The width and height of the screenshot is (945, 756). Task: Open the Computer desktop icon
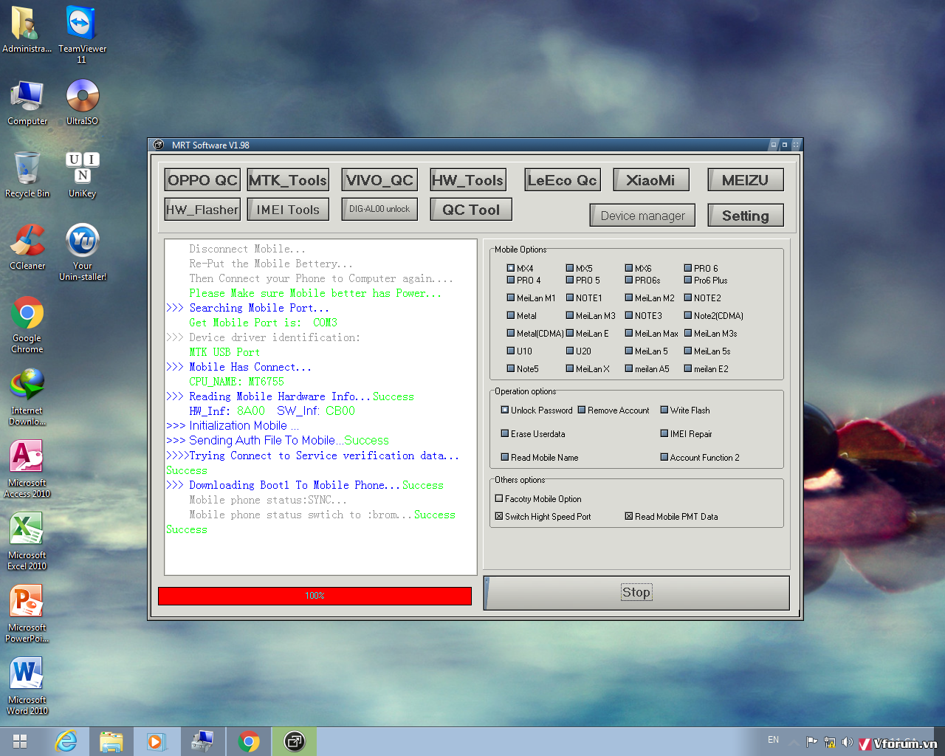tap(27, 103)
